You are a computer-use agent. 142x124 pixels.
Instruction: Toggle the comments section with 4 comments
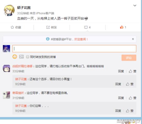pyautogui.click(x=87, y=27)
